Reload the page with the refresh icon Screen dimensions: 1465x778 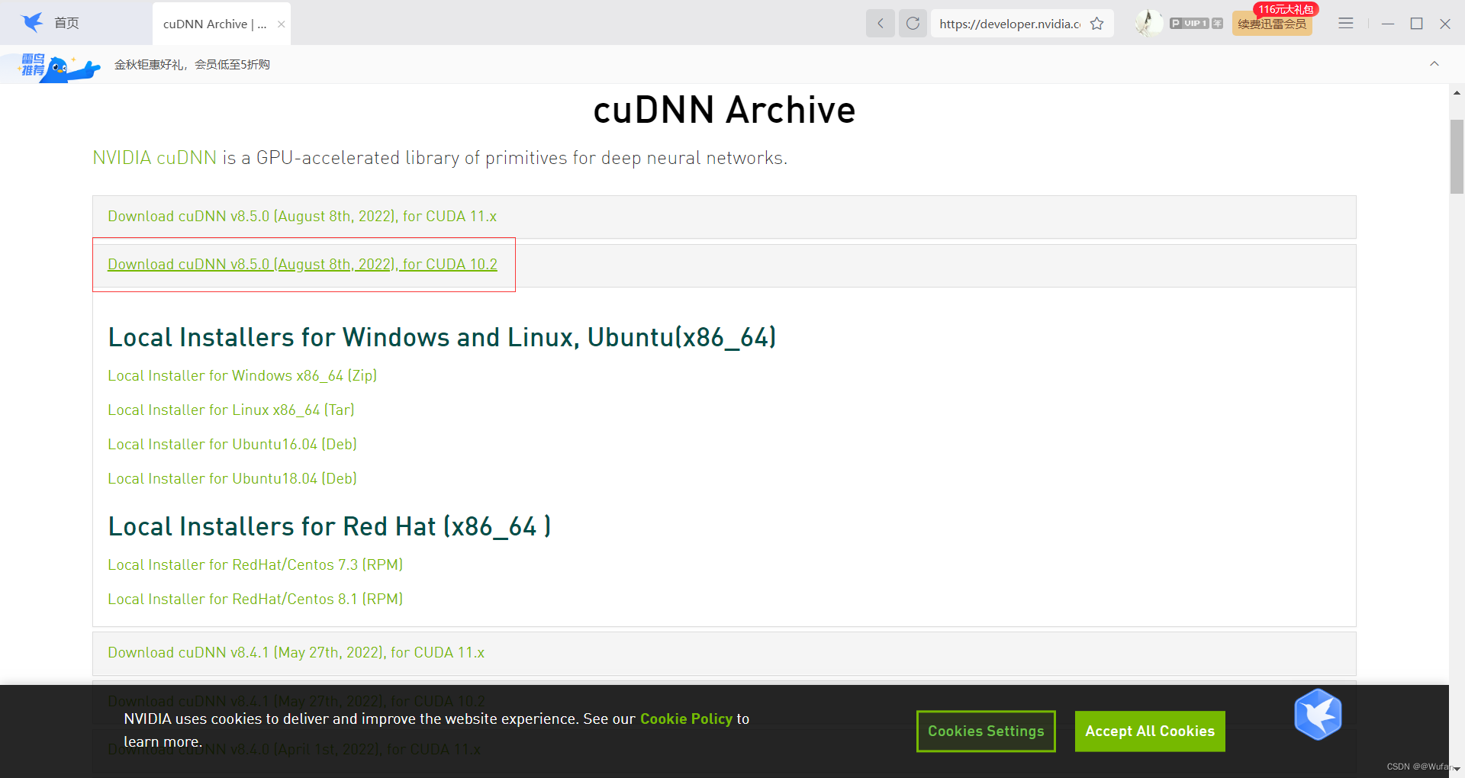tap(913, 23)
